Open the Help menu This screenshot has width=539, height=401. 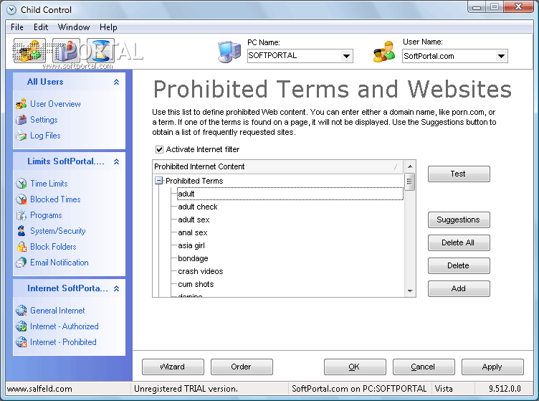pyautogui.click(x=108, y=27)
